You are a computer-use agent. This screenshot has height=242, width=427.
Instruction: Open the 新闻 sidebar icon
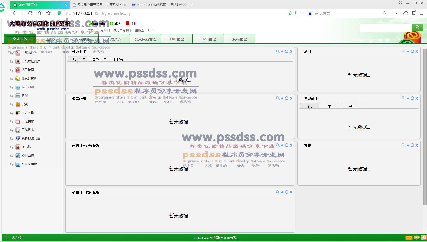[18, 96]
